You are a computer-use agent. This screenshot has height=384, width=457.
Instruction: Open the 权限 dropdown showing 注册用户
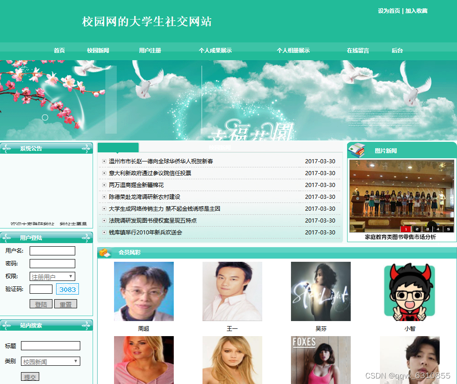52,276
